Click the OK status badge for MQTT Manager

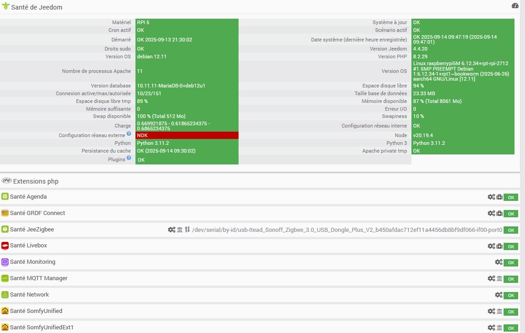511,279
